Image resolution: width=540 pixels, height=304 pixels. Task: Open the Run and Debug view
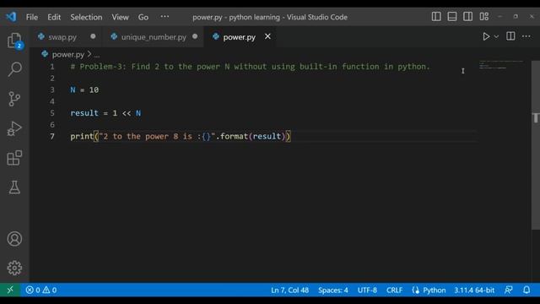click(14, 128)
